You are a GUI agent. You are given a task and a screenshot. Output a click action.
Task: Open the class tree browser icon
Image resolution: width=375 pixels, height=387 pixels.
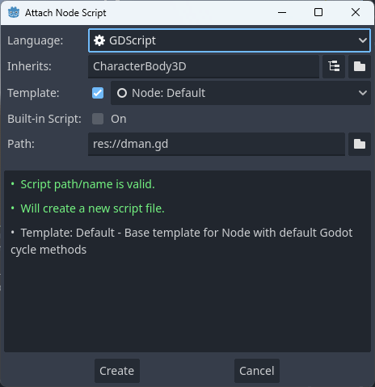click(x=334, y=66)
